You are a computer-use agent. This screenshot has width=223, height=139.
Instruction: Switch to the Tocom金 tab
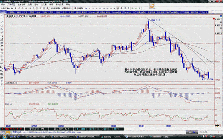(127, 12)
